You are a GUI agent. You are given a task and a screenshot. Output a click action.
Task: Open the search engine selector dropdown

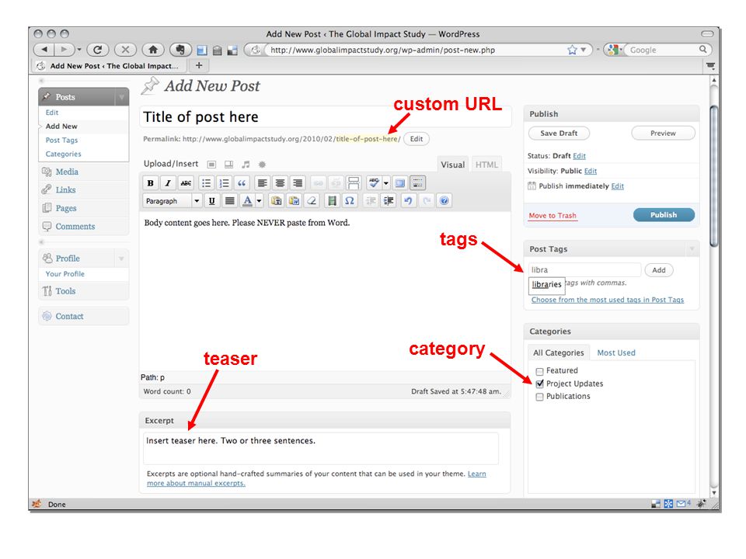pos(615,50)
